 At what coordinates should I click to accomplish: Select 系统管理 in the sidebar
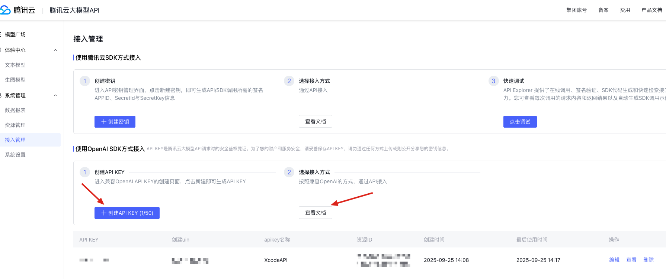click(15, 95)
